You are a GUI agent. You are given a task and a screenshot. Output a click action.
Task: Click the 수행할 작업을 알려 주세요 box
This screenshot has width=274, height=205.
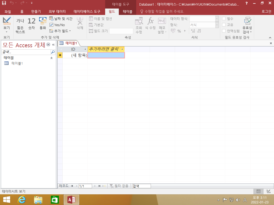point(162,11)
